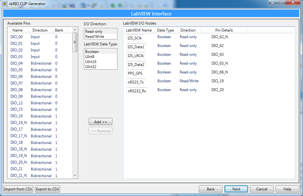The height and width of the screenshot is (196, 303).
Task: Click the Name column header in Available Pins
Action: (18, 30)
